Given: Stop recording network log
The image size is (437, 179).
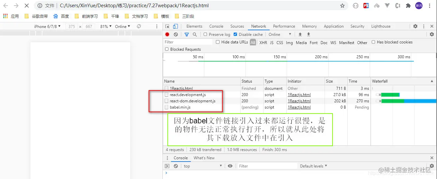Looking at the screenshot, I should click(167, 34).
